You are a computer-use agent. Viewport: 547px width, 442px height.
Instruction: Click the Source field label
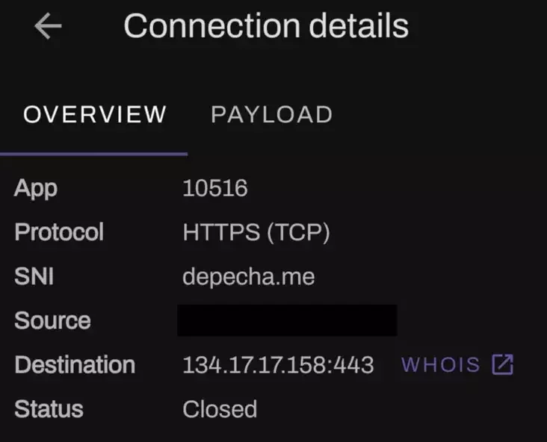(52, 320)
